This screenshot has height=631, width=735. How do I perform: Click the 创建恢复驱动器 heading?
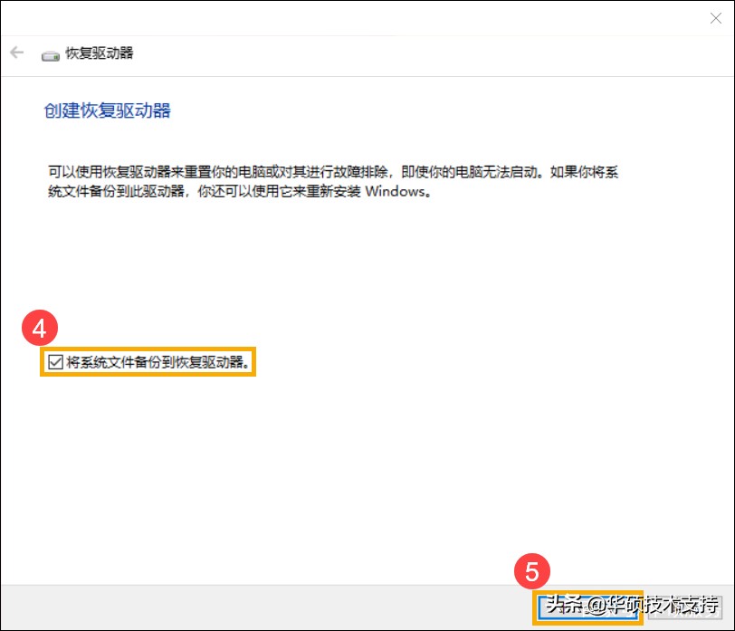(x=107, y=110)
